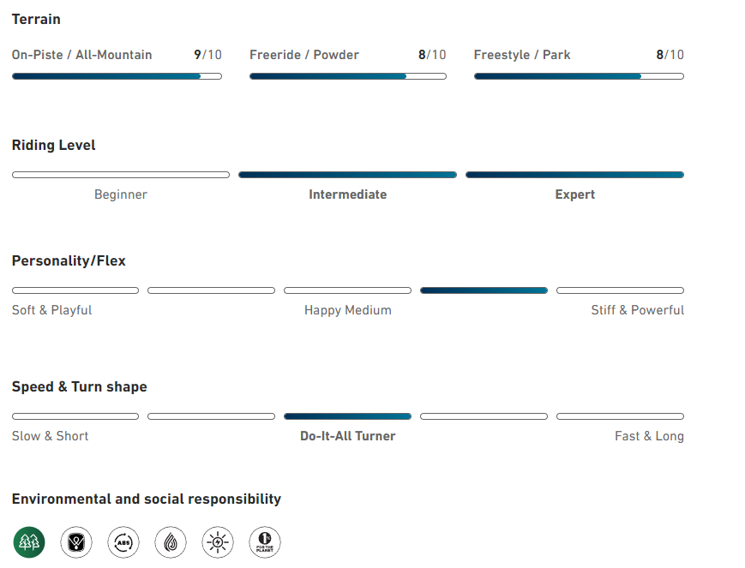The height and width of the screenshot is (568, 745).
Task: Click the Happy Medium flex segment
Action: (x=347, y=290)
